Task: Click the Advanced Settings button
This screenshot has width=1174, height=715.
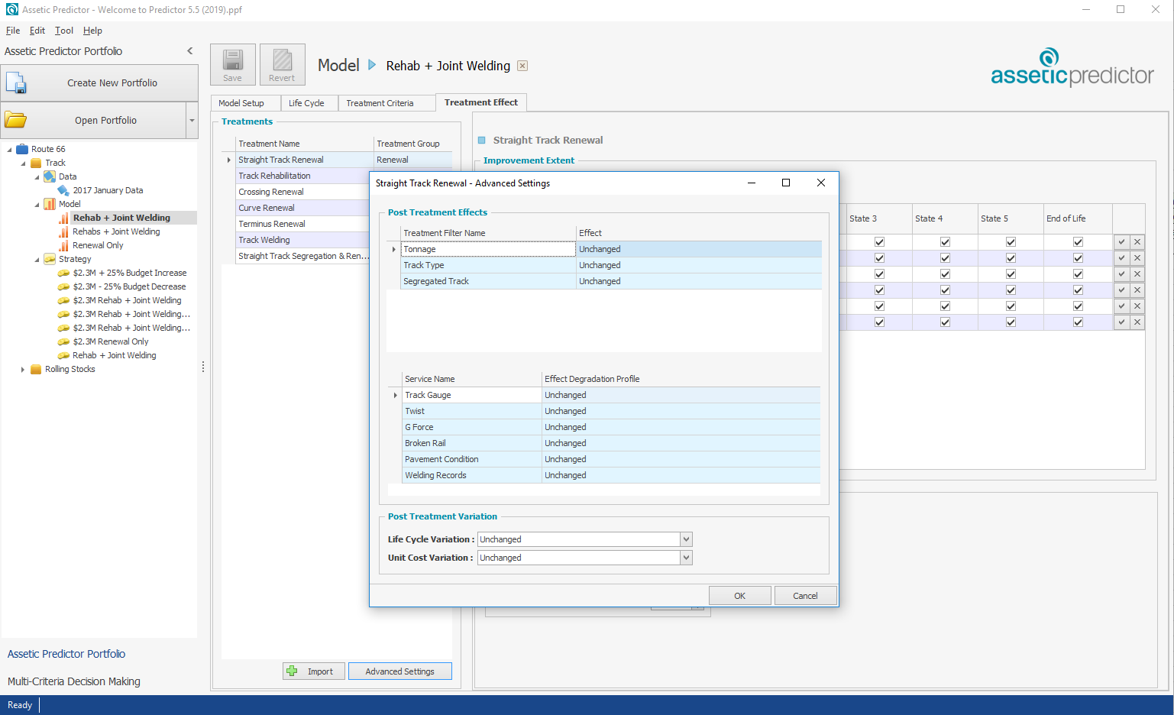Action: pyautogui.click(x=399, y=671)
